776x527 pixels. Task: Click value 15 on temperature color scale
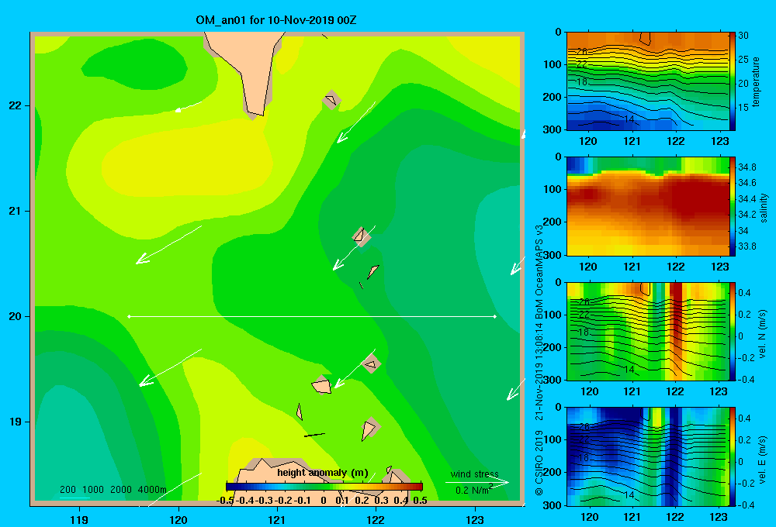(743, 107)
